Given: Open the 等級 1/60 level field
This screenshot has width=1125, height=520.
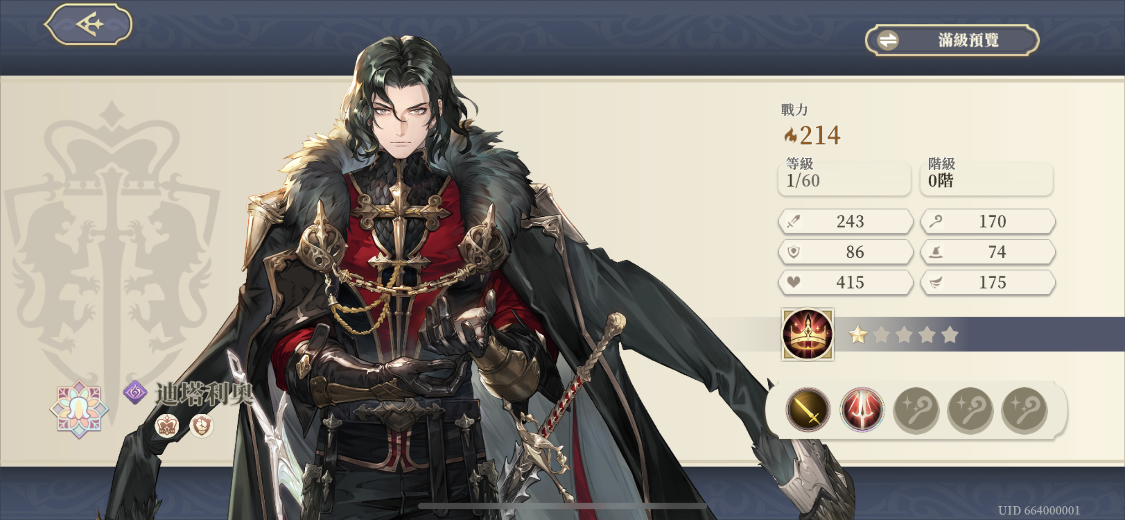Looking at the screenshot, I should pos(844,178).
